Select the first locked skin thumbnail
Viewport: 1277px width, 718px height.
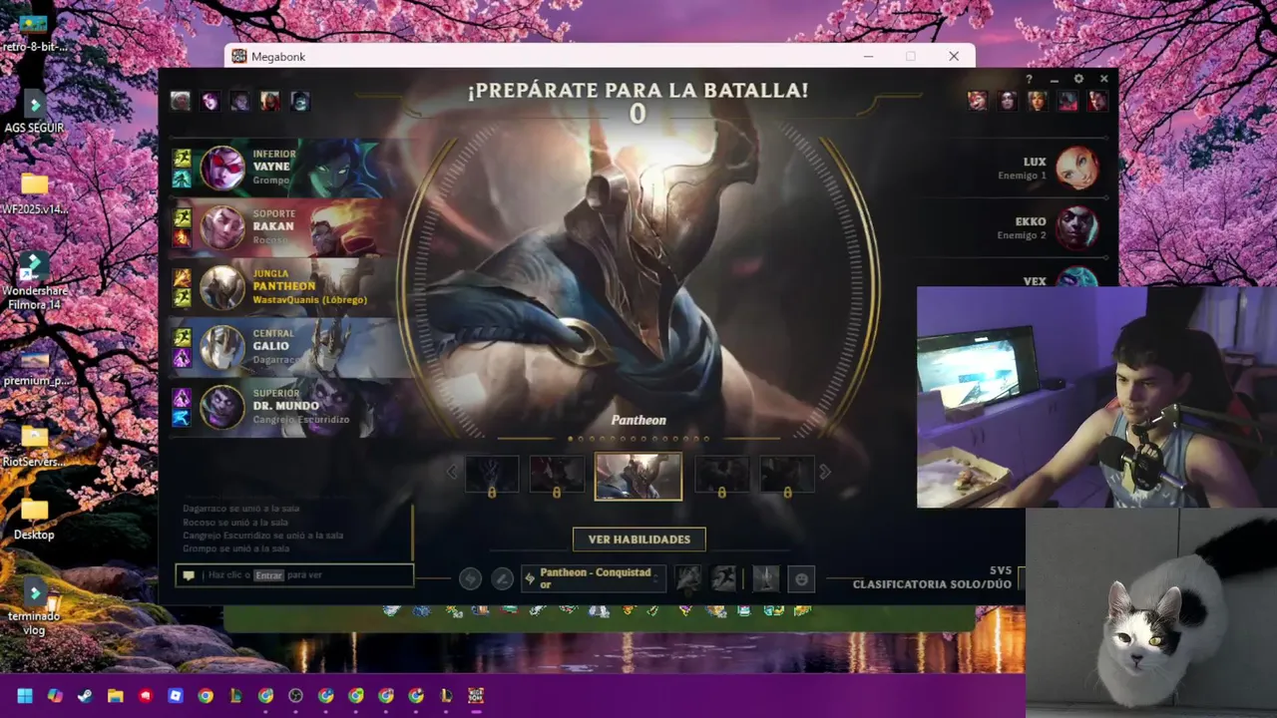pos(492,475)
